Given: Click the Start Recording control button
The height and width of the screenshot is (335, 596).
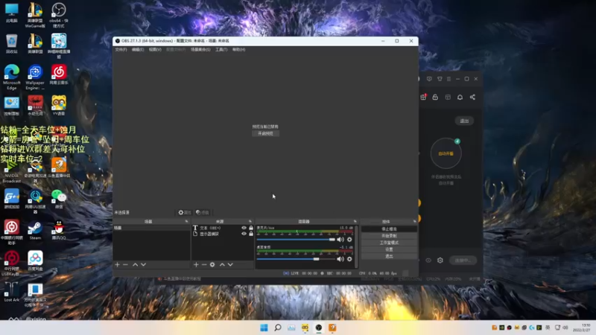Looking at the screenshot, I should (389, 236).
